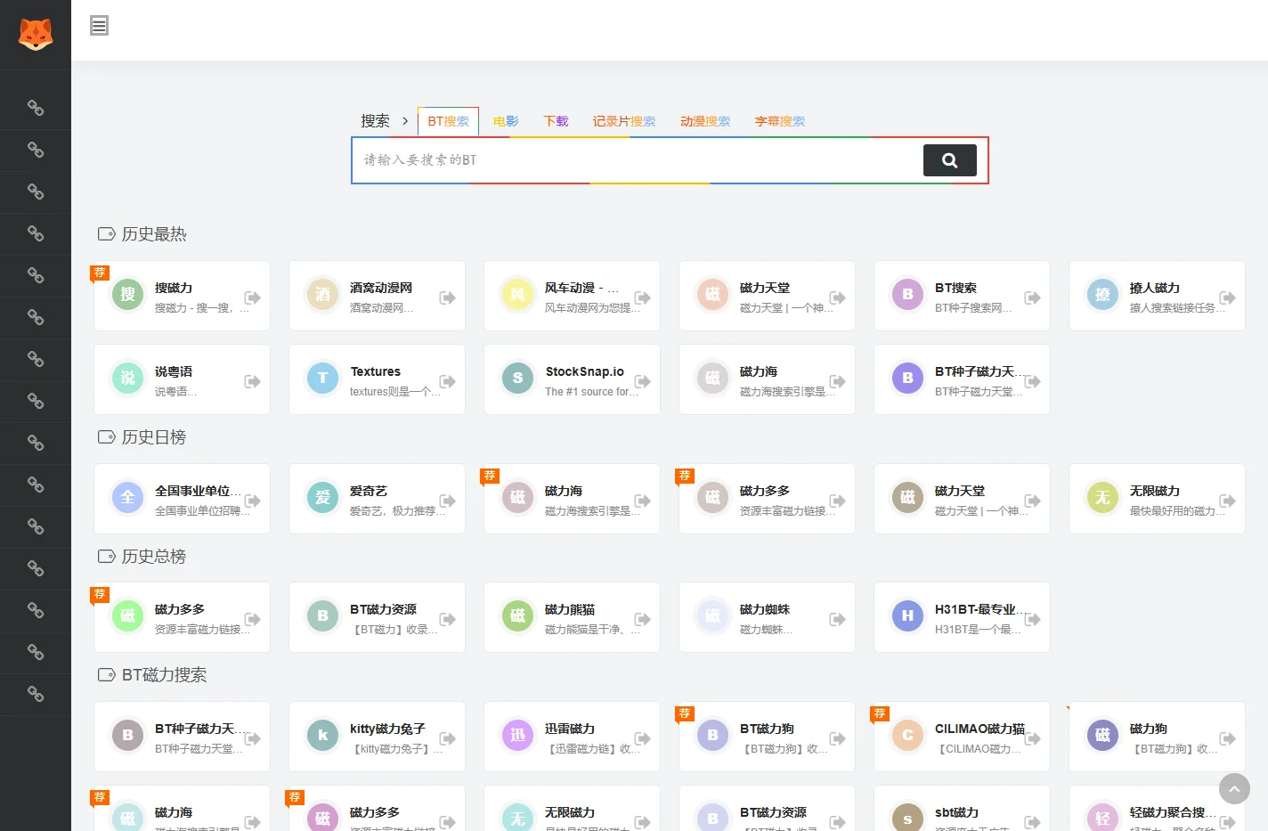
Task: Click the fox logo in the sidebar
Action: click(36, 34)
